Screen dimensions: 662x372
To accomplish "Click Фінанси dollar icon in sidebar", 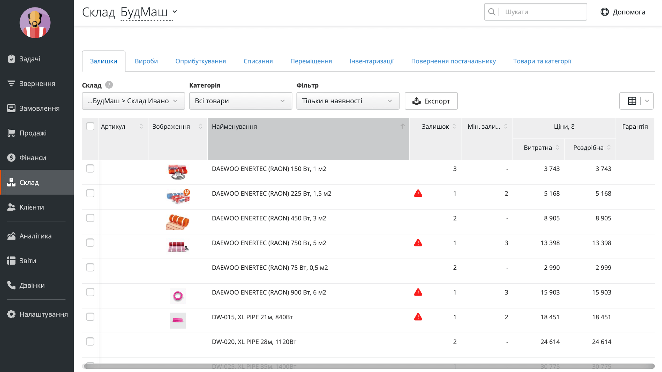I will 11,158.
